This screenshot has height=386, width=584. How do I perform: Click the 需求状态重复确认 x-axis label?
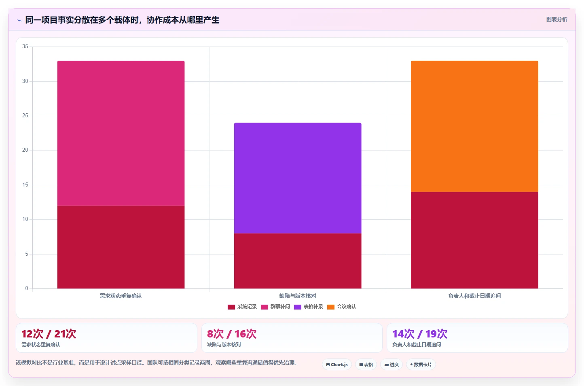point(121,296)
